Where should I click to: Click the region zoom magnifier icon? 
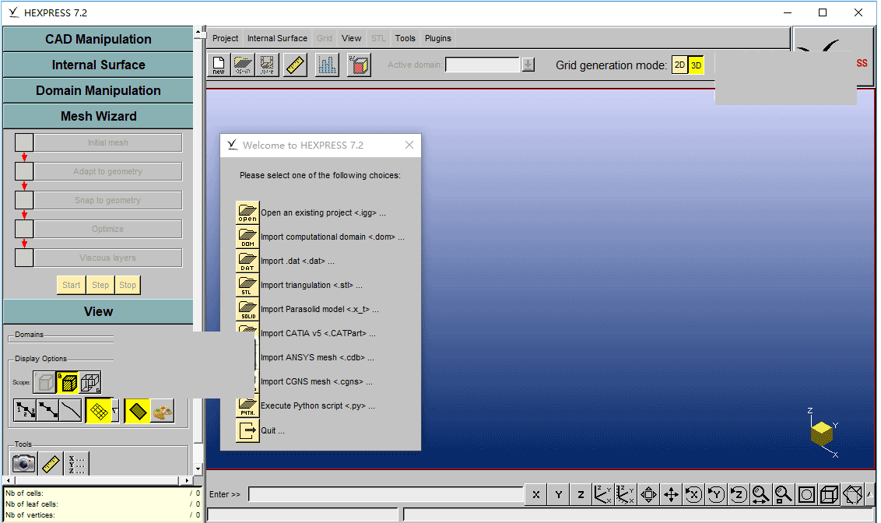click(x=783, y=494)
